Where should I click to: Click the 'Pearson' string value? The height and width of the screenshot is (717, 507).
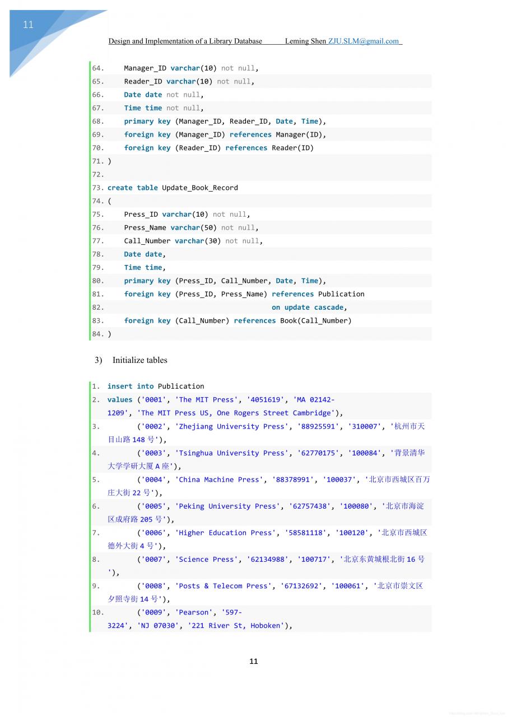click(x=194, y=613)
